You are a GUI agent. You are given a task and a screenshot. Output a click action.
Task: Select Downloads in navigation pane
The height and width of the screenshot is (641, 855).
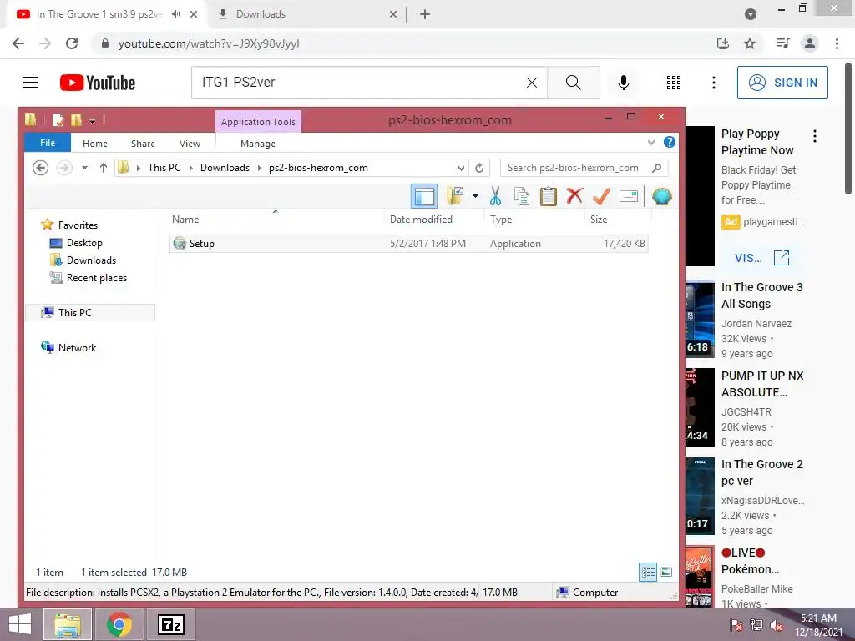coord(83,260)
